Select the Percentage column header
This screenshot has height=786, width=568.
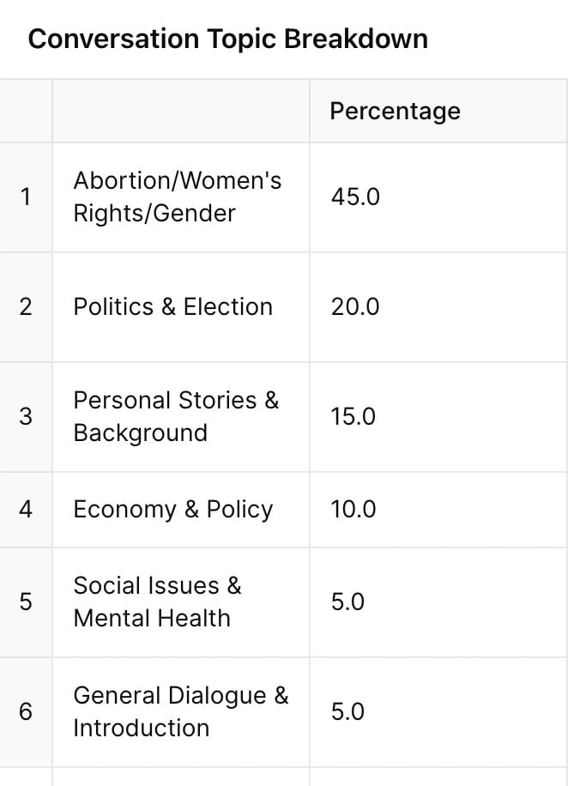click(395, 112)
